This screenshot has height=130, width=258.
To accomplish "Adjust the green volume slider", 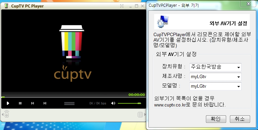I will (x=130, y=103).
